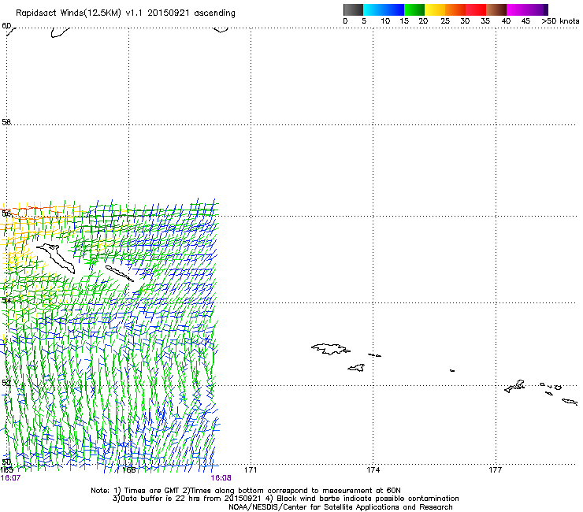583x512 pixels.
Task: Click the red 30-35 knots legend segment
Action: [x=476, y=9]
